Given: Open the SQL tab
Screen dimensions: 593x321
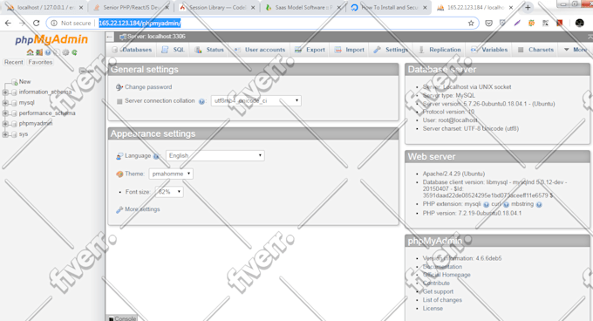Looking at the screenshot, I should [174, 50].
